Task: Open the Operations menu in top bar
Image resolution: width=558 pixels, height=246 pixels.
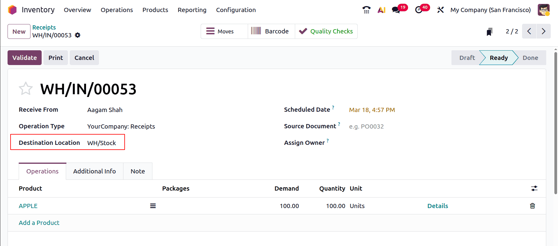Action: [116, 10]
